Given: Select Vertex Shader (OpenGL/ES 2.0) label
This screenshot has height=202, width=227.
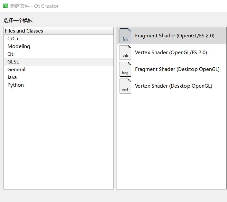Looking at the screenshot, I should coord(171,53).
